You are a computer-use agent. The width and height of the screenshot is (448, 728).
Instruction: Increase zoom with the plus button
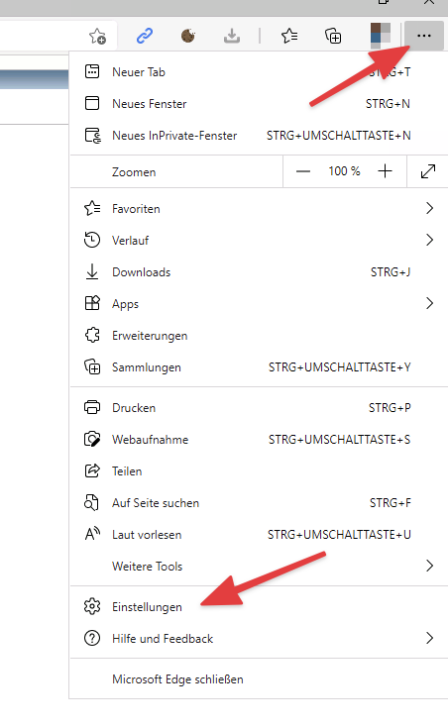pyautogui.click(x=385, y=171)
